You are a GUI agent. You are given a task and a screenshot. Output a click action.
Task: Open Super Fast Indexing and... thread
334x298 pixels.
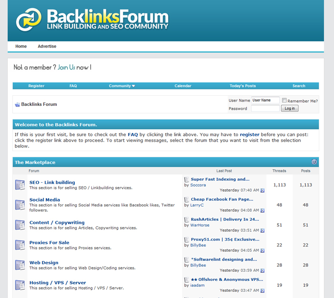coord(220,179)
